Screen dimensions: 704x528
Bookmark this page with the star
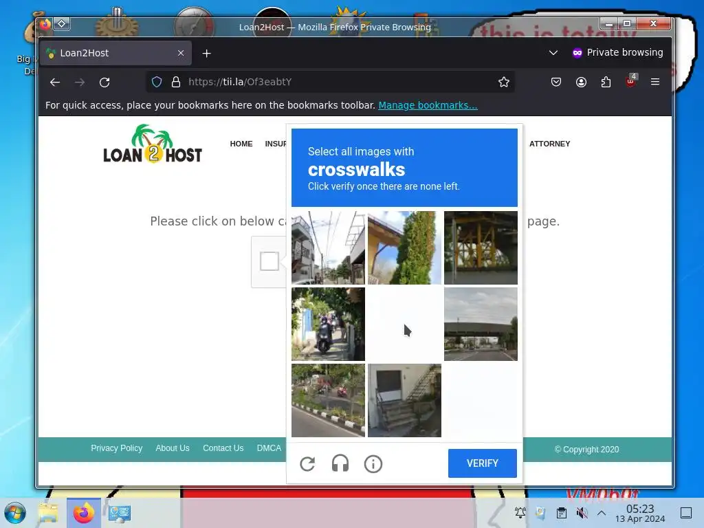[x=504, y=82]
